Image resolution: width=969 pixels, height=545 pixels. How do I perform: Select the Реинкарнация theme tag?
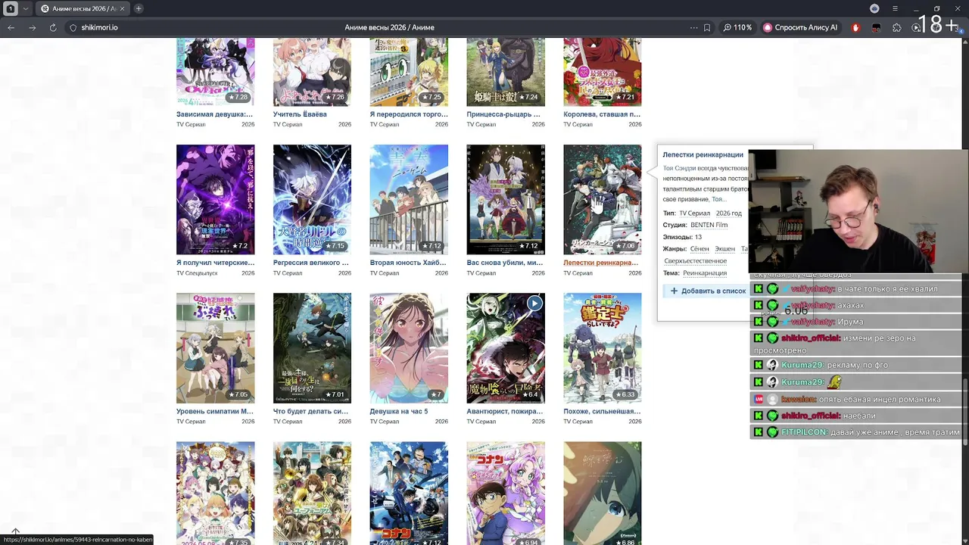(x=705, y=273)
